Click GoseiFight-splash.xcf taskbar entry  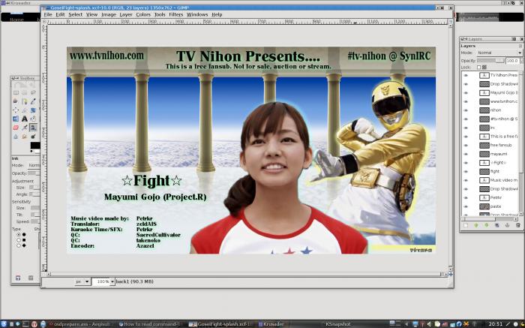(x=221, y=324)
